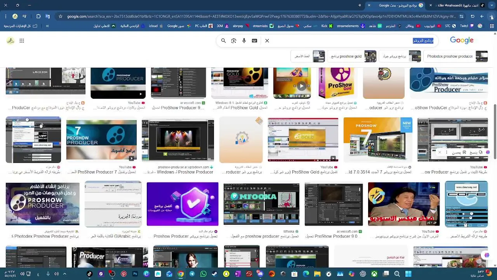Open the laughing man TikTok thumbnail

pyautogui.click(x=404, y=204)
